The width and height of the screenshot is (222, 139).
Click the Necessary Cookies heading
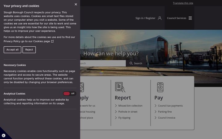(15, 65)
